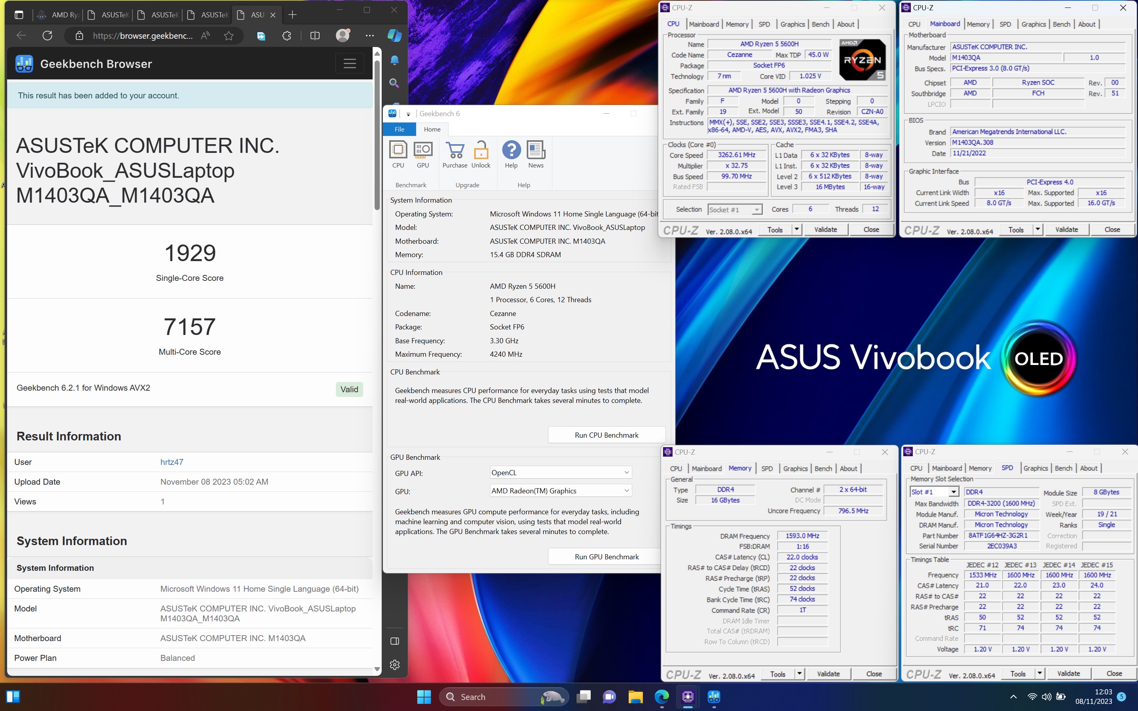Add page to favorites with star icon
Viewport: 1138px width, 711px height.
[228, 36]
